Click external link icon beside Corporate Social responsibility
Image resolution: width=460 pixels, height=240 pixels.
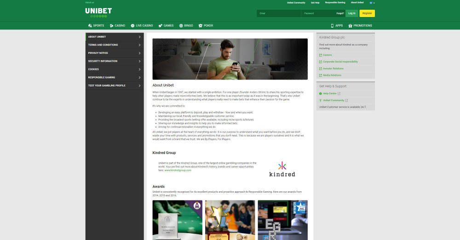point(320,62)
